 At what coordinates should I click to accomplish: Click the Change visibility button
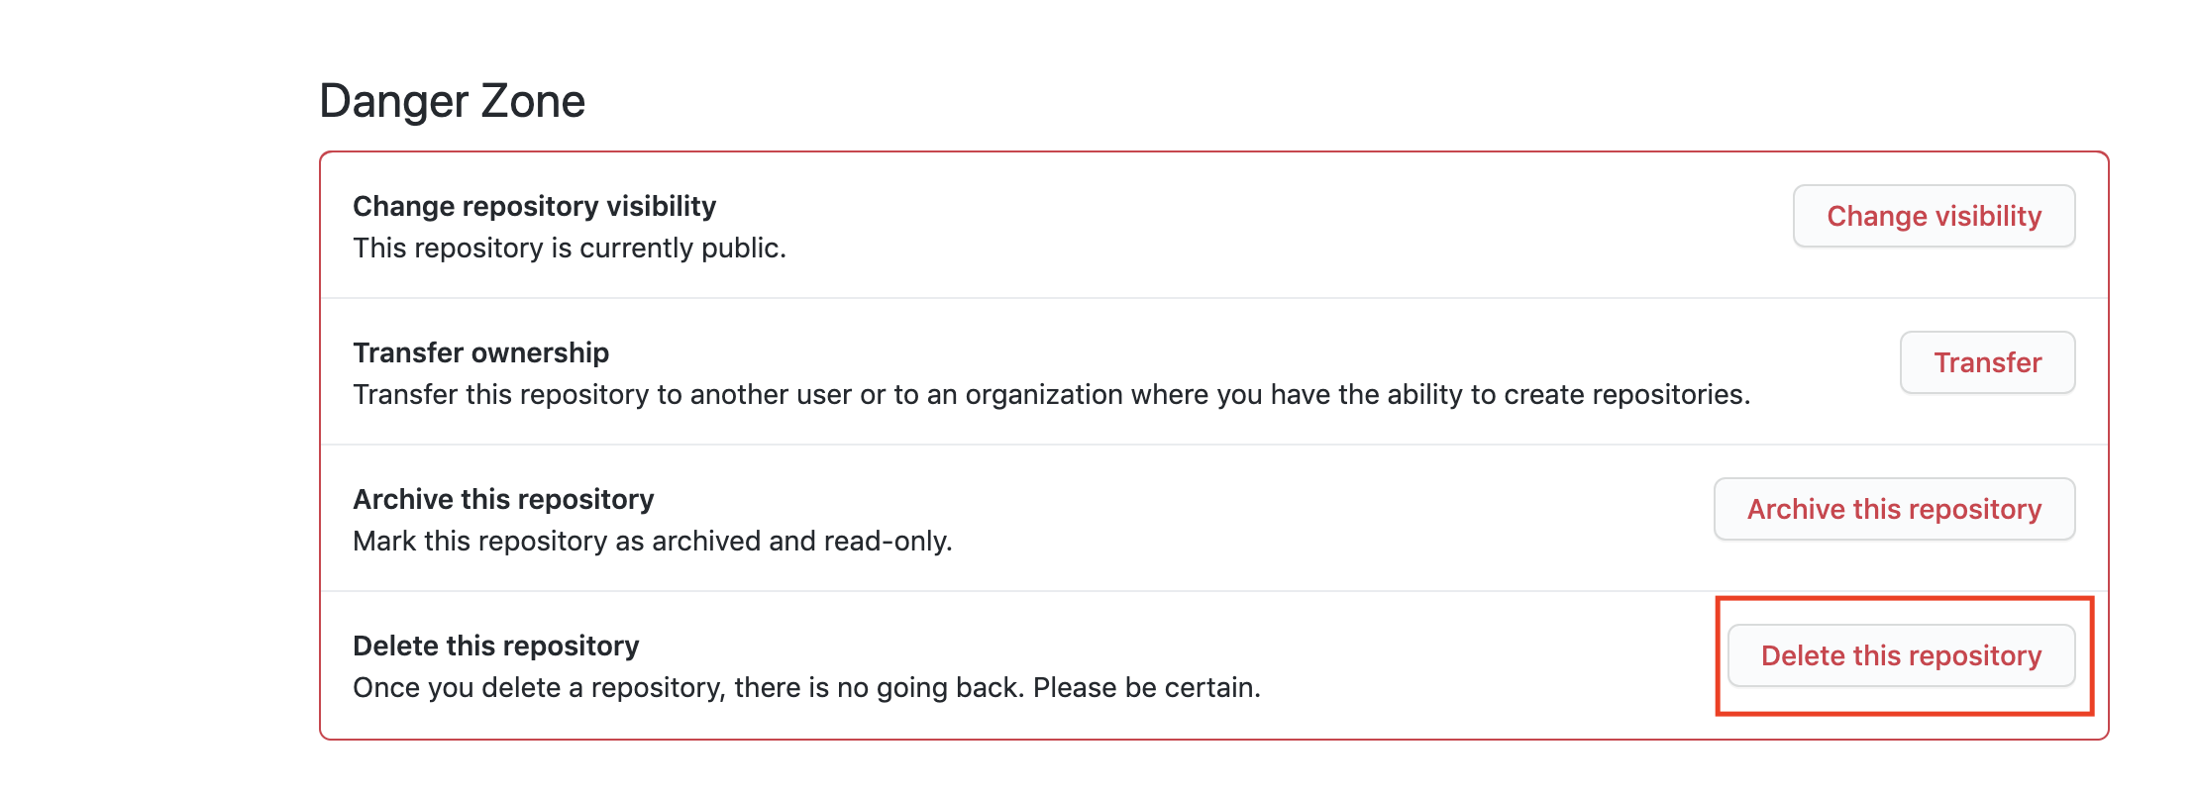tap(1934, 216)
